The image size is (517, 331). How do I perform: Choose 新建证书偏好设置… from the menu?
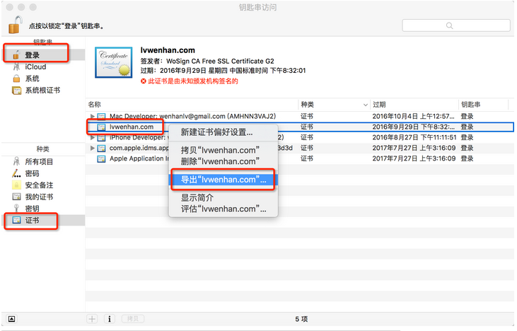click(x=223, y=132)
